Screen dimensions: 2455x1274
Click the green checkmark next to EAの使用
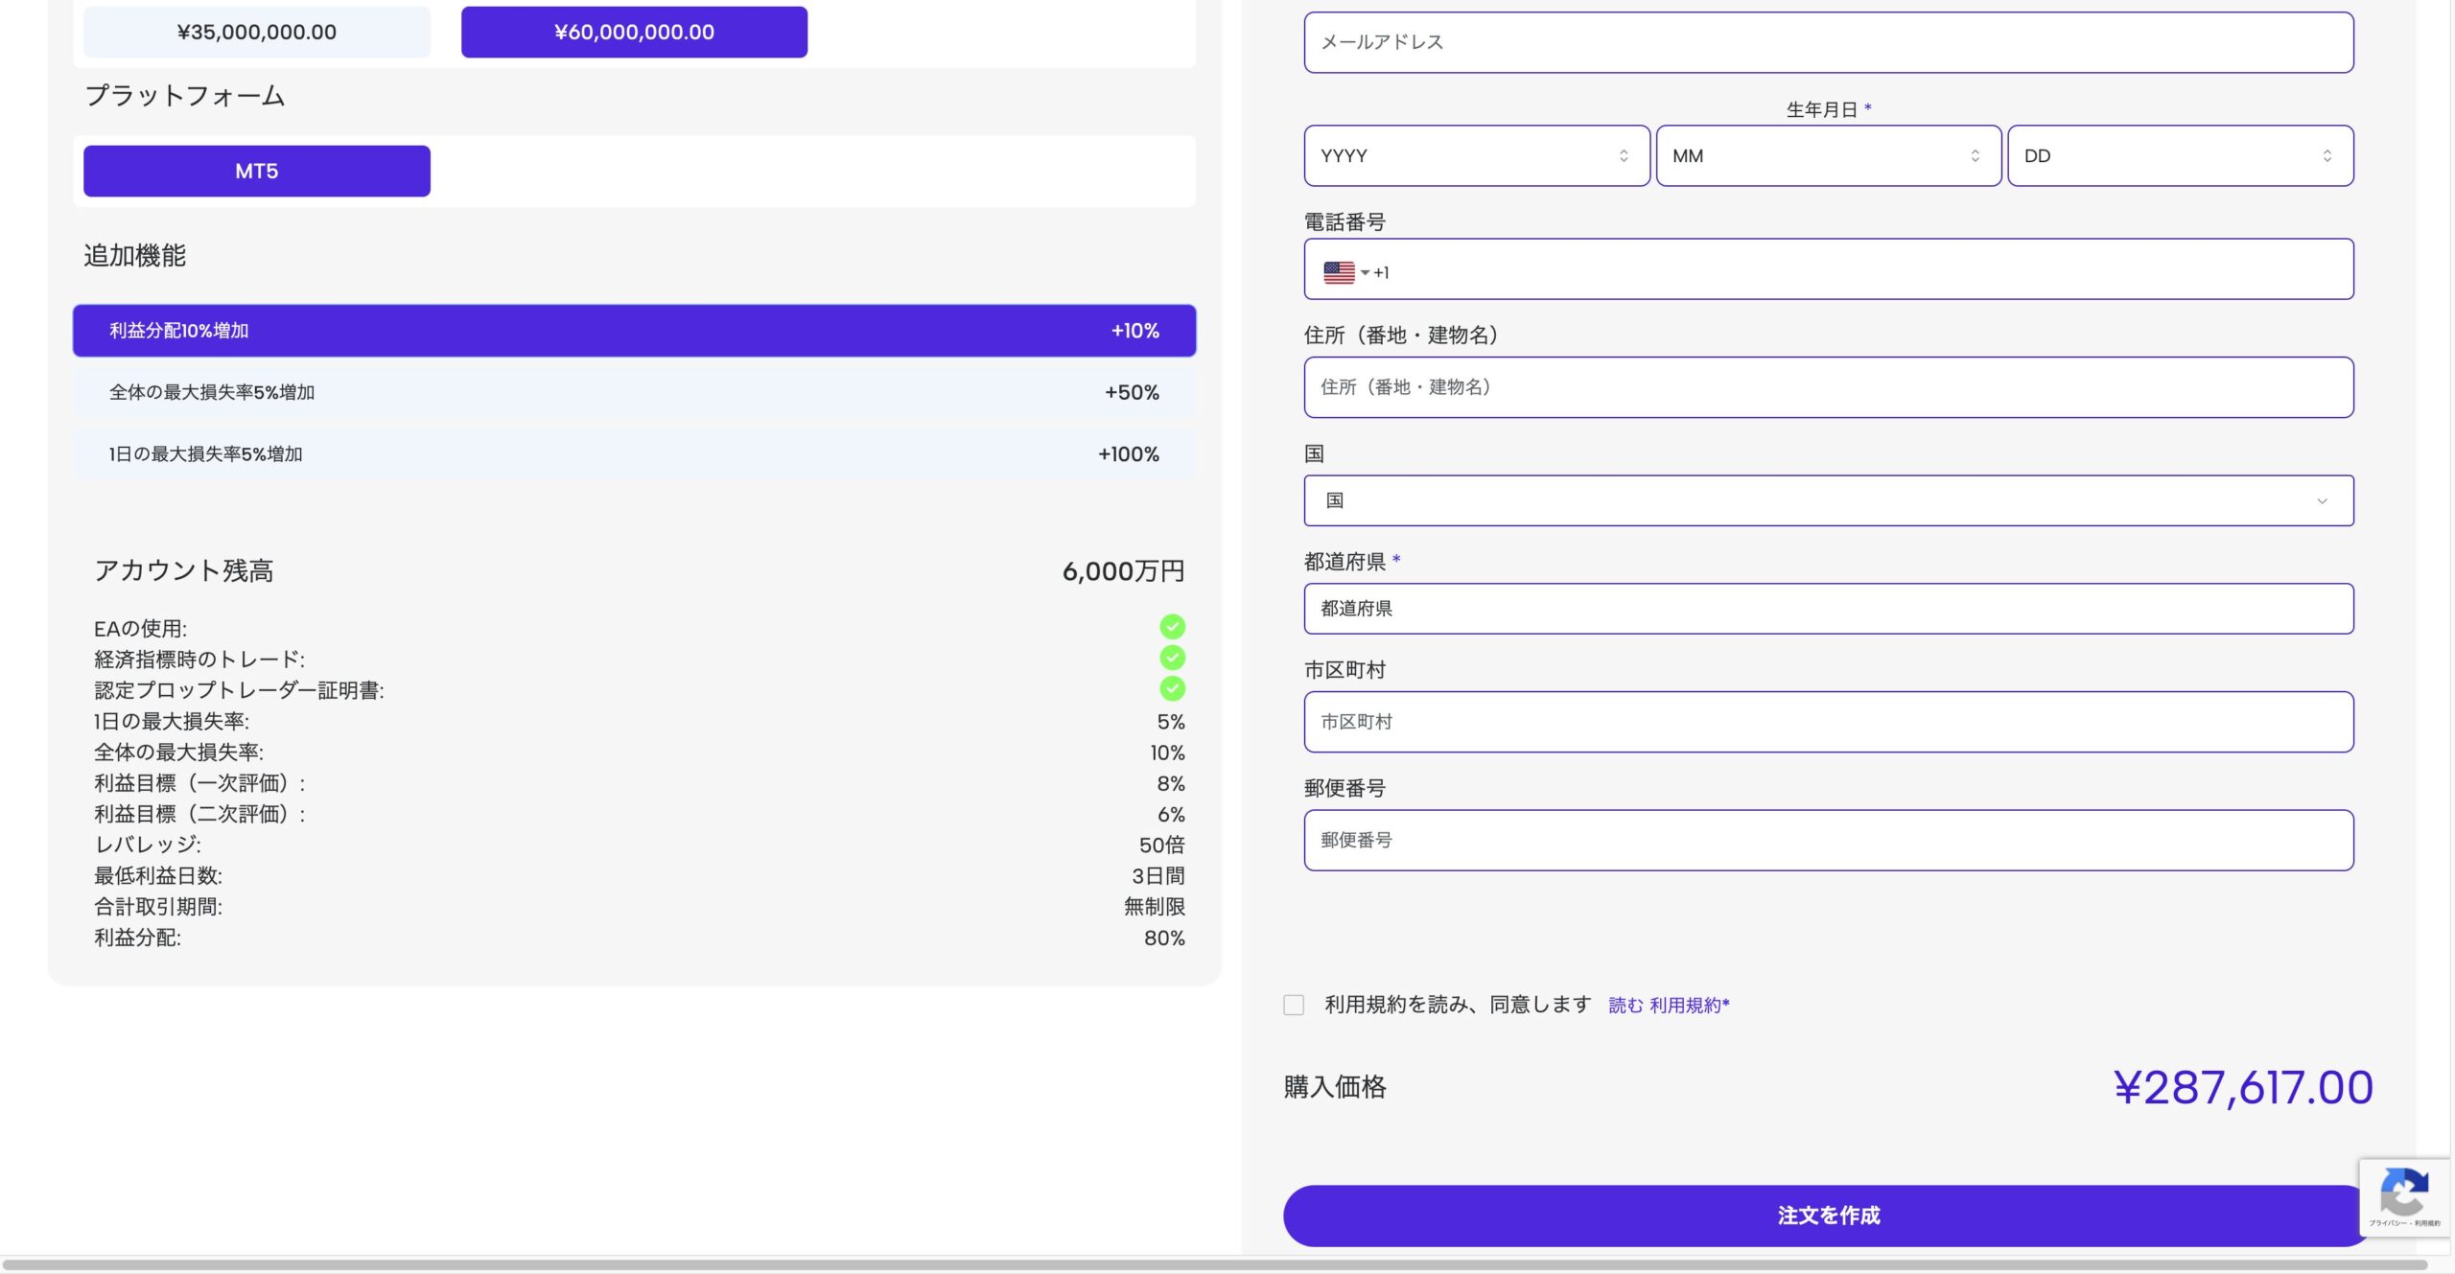click(1172, 627)
